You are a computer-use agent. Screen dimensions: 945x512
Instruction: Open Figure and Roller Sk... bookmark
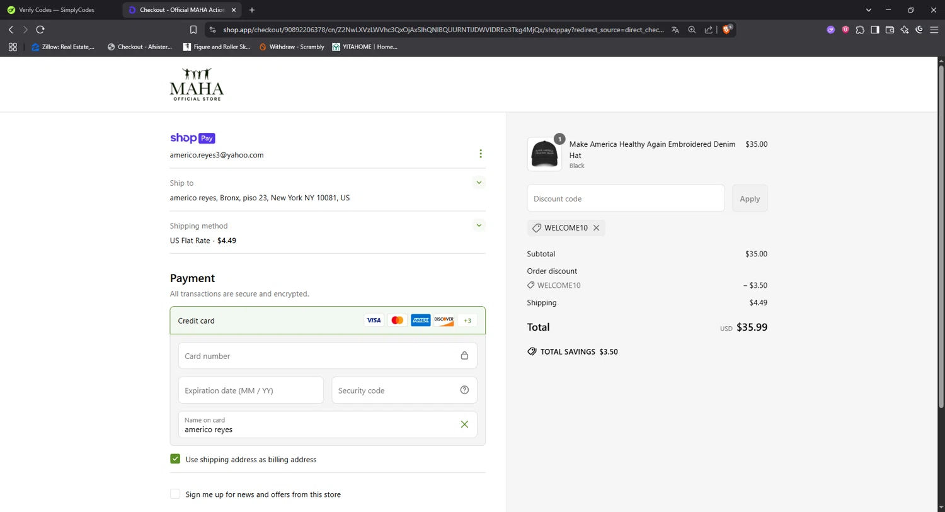click(x=217, y=47)
